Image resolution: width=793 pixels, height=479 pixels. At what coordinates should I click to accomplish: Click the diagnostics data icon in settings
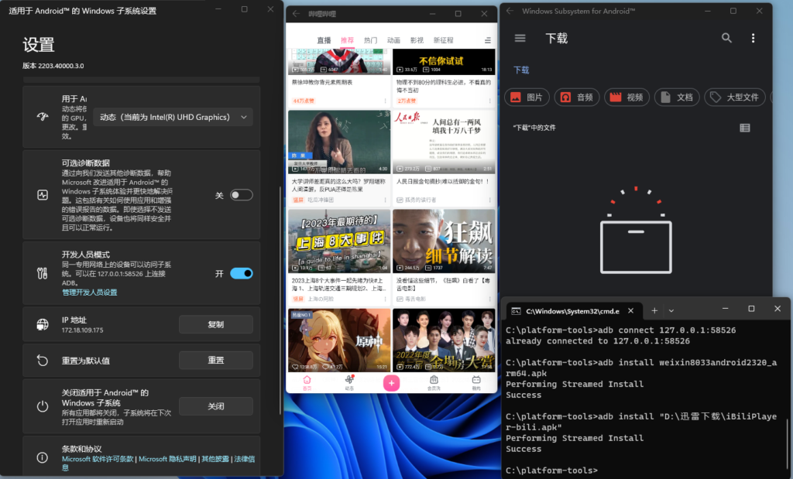[x=43, y=195]
